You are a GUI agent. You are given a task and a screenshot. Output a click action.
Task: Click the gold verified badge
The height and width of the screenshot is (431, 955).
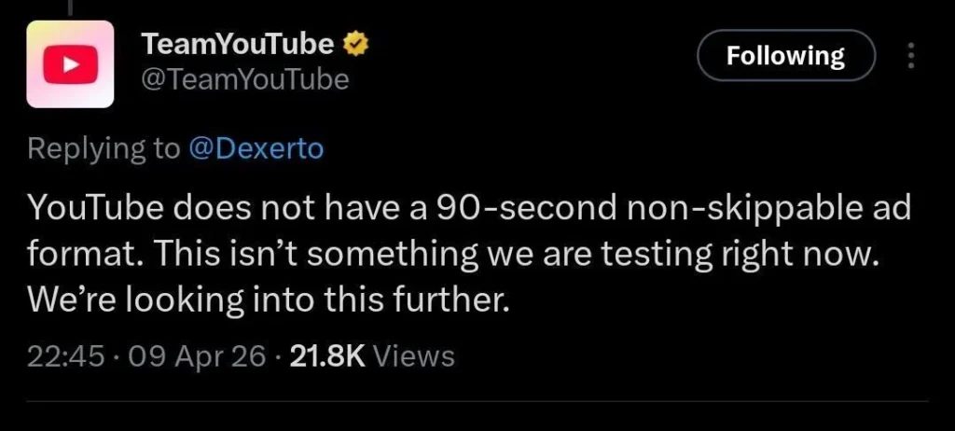[355, 43]
